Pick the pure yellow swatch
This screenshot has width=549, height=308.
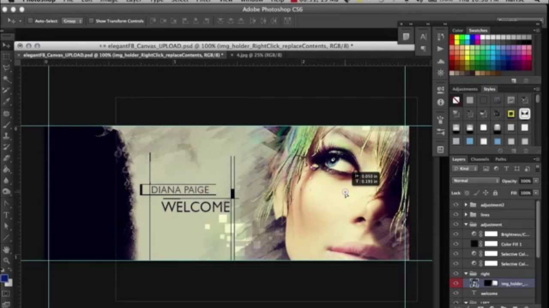pos(457,38)
